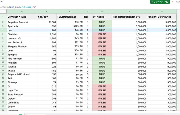Click the FALSE cell in Gelato row
The width and height of the screenshot is (180, 115).
pos(102,107)
